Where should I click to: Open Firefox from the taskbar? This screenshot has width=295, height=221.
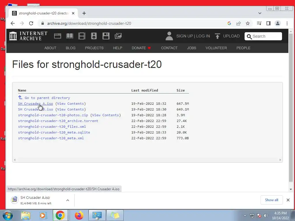pos(79,215)
